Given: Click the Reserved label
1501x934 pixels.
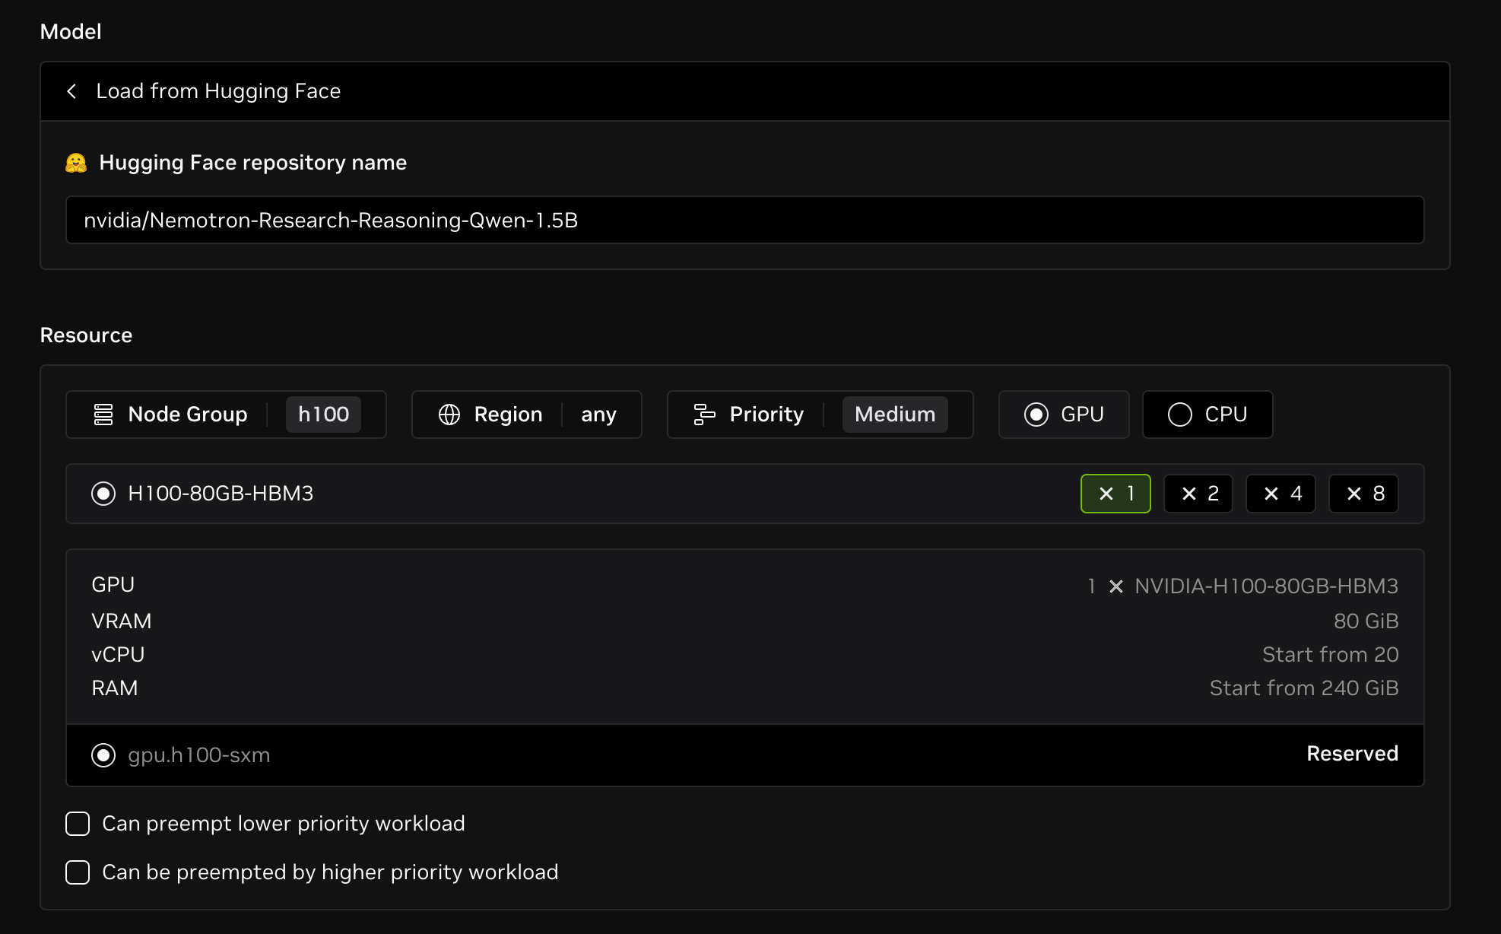Looking at the screenshot, I should pyautogui.click(x=1352, y=754).
